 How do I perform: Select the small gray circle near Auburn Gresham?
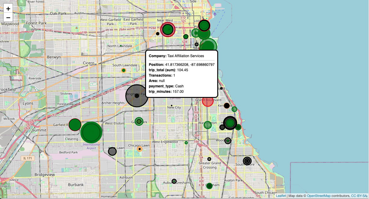(174, 181)
